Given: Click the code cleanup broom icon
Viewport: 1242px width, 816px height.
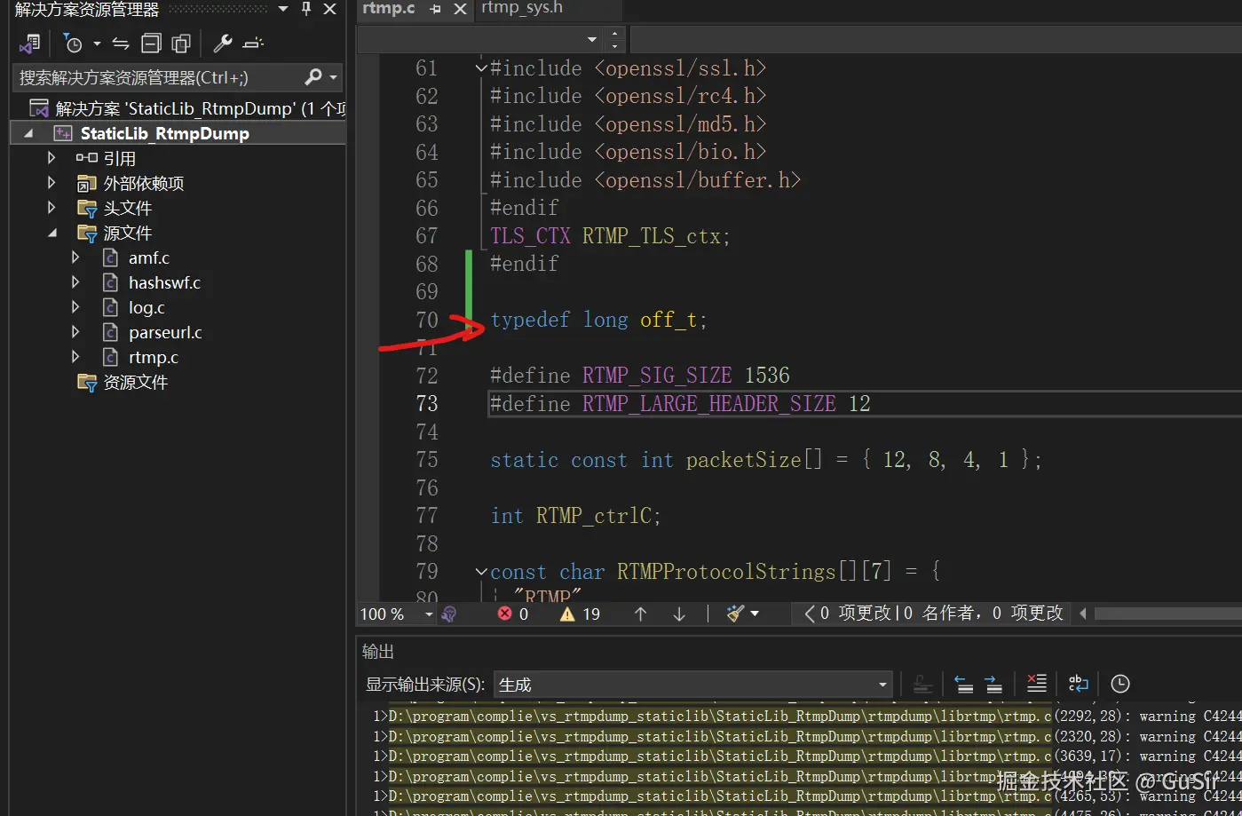Looking at the screenshot, I should 735,614.
